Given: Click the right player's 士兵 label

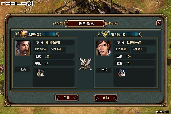Looking at the screenshot, I should (104, 70).
